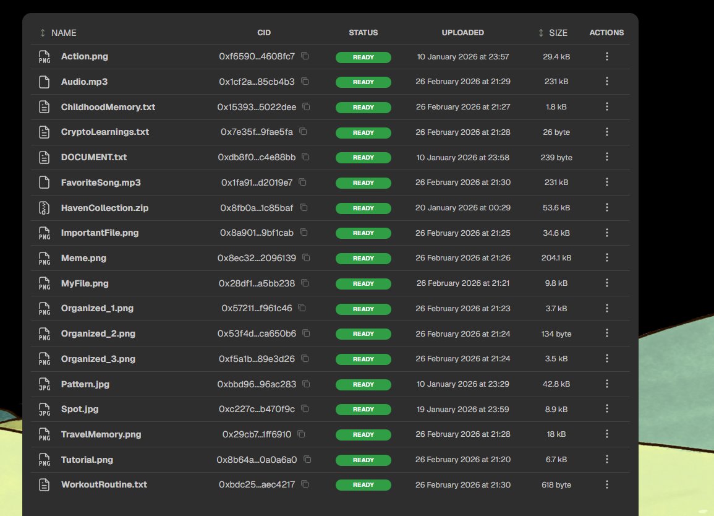Copy CID of Organized_2.png

307,333
